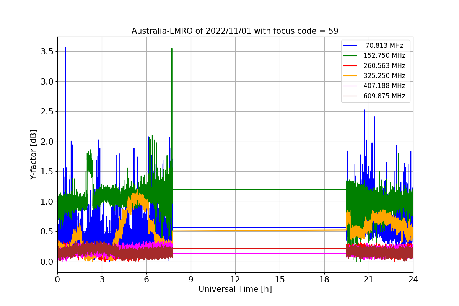Click the Universal Time [h] axis label
Image resolution: width=459 pixels, height=306 pixels.
point(235,290)
